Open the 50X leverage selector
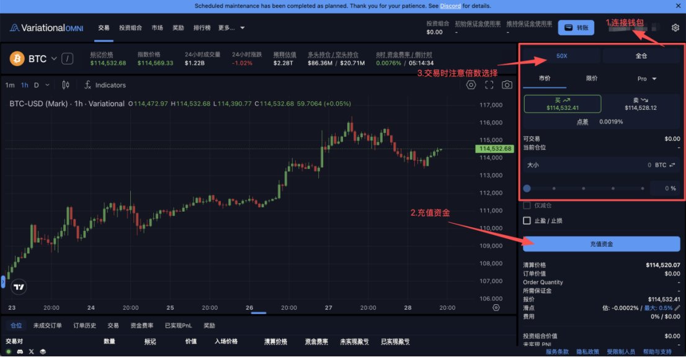 tap(561, 56)
